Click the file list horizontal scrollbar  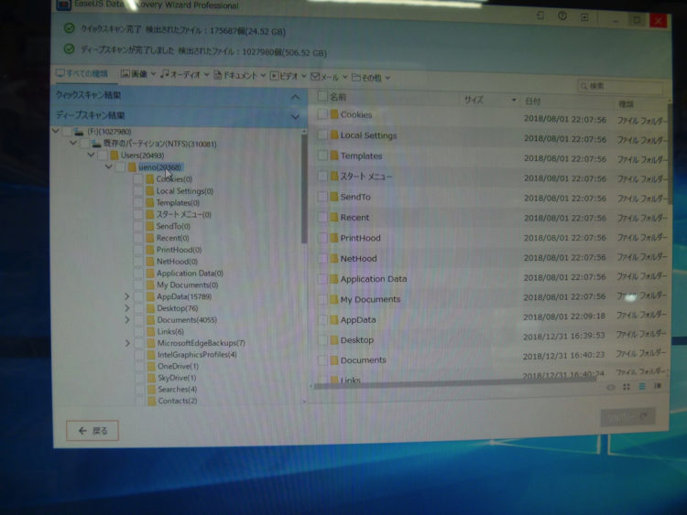pyautogui.click(x=454, y=384)
